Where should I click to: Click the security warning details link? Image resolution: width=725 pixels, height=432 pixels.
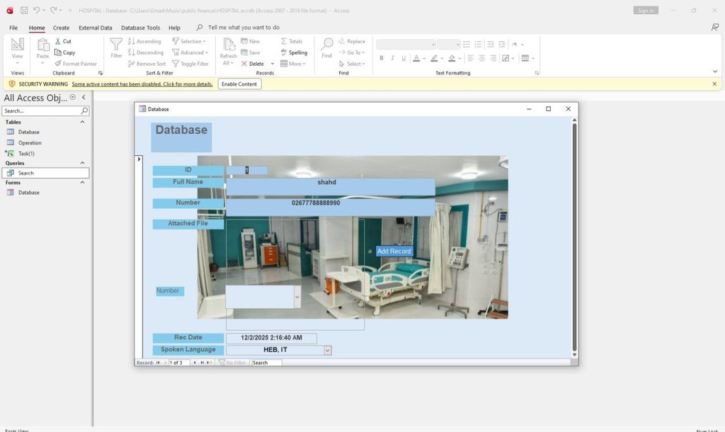coord(142,84)
